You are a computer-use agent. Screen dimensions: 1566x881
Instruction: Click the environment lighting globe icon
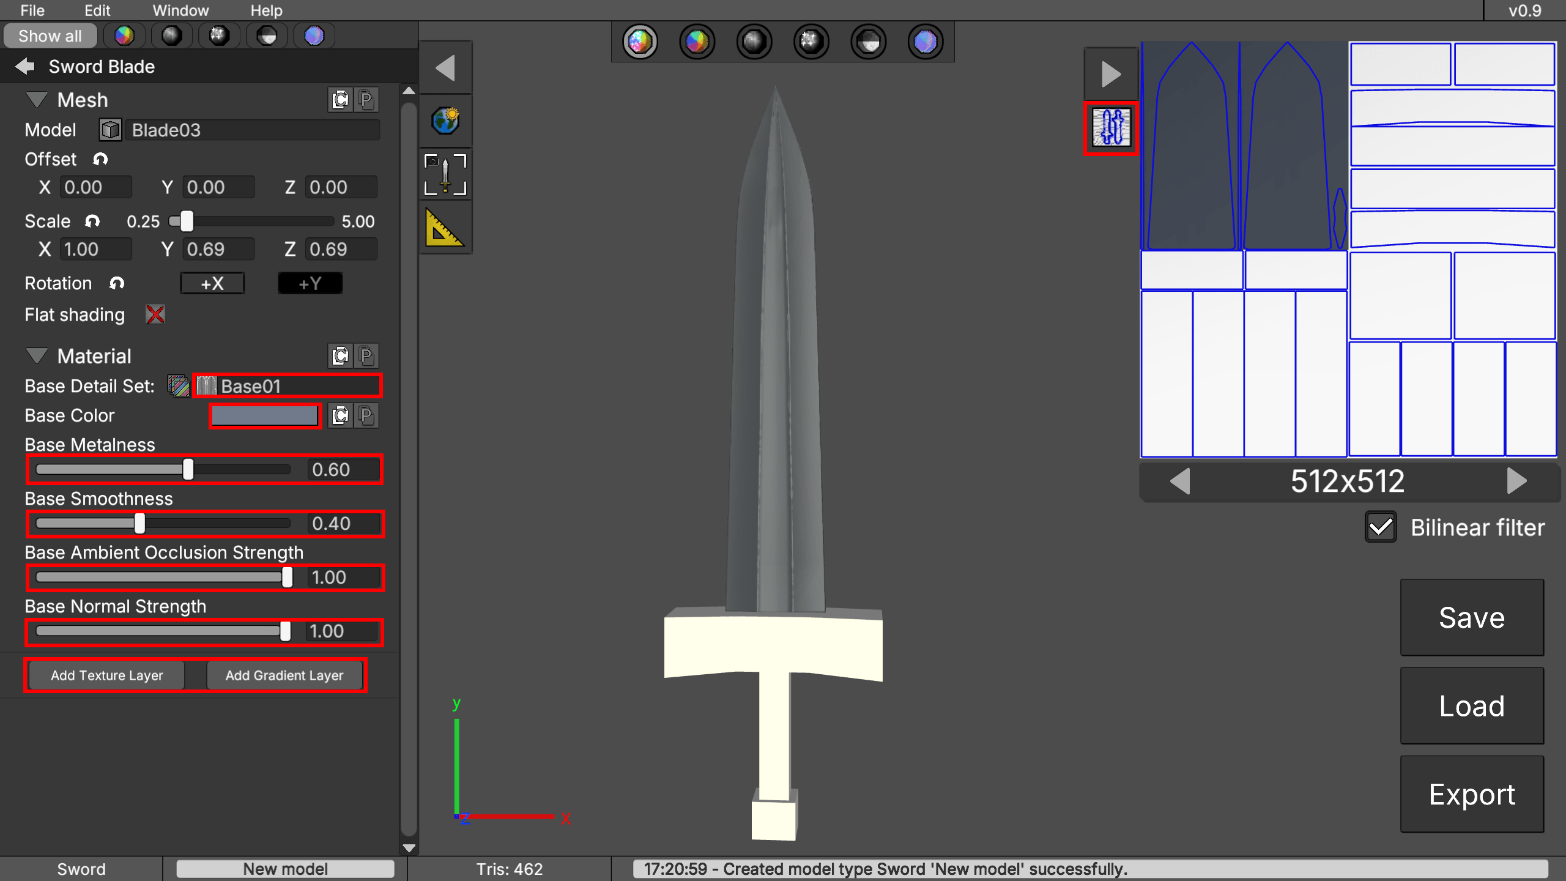click(x=445, y=121)
